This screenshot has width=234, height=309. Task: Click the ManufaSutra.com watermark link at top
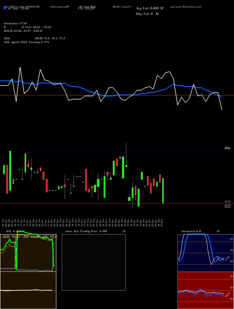[191, 7]
